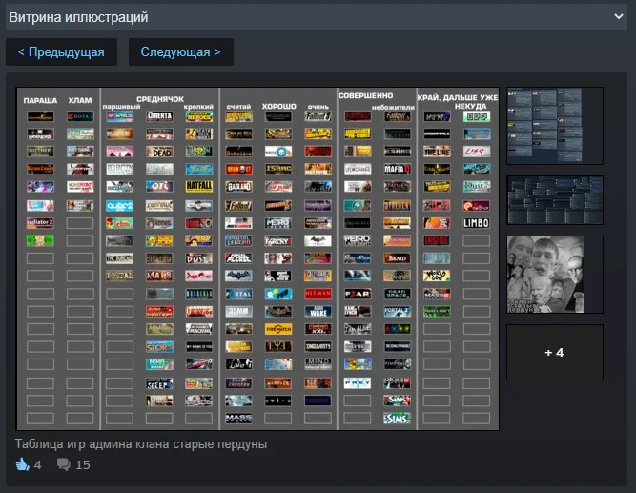
Task: Open the screenshot collage thumbnail
Action: pos(554,126)
